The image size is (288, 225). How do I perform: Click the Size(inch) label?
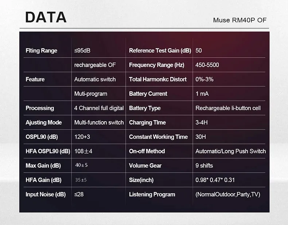click(x=141, y=180)
